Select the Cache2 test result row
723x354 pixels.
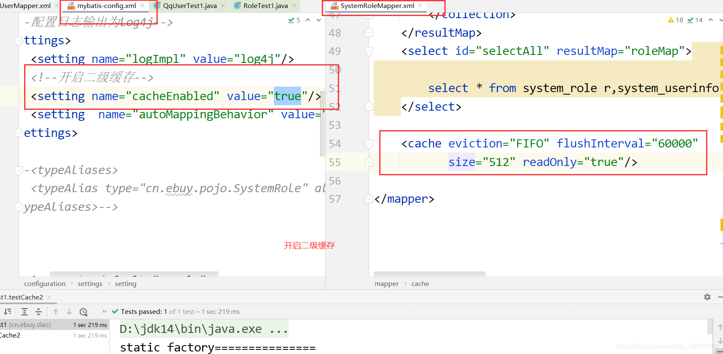pos(54,335)
